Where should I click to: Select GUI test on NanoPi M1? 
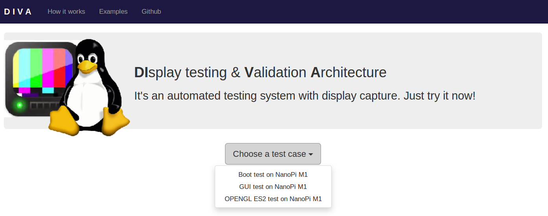click(273, 187)
